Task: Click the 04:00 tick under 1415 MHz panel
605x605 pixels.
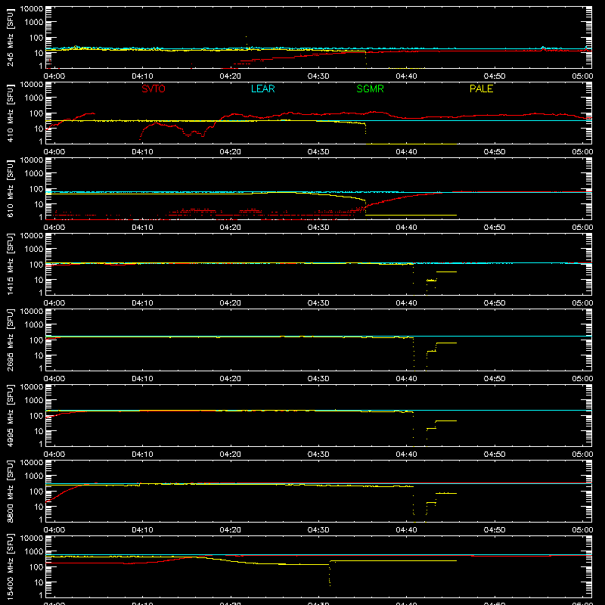Action: (x=54, y=303)
